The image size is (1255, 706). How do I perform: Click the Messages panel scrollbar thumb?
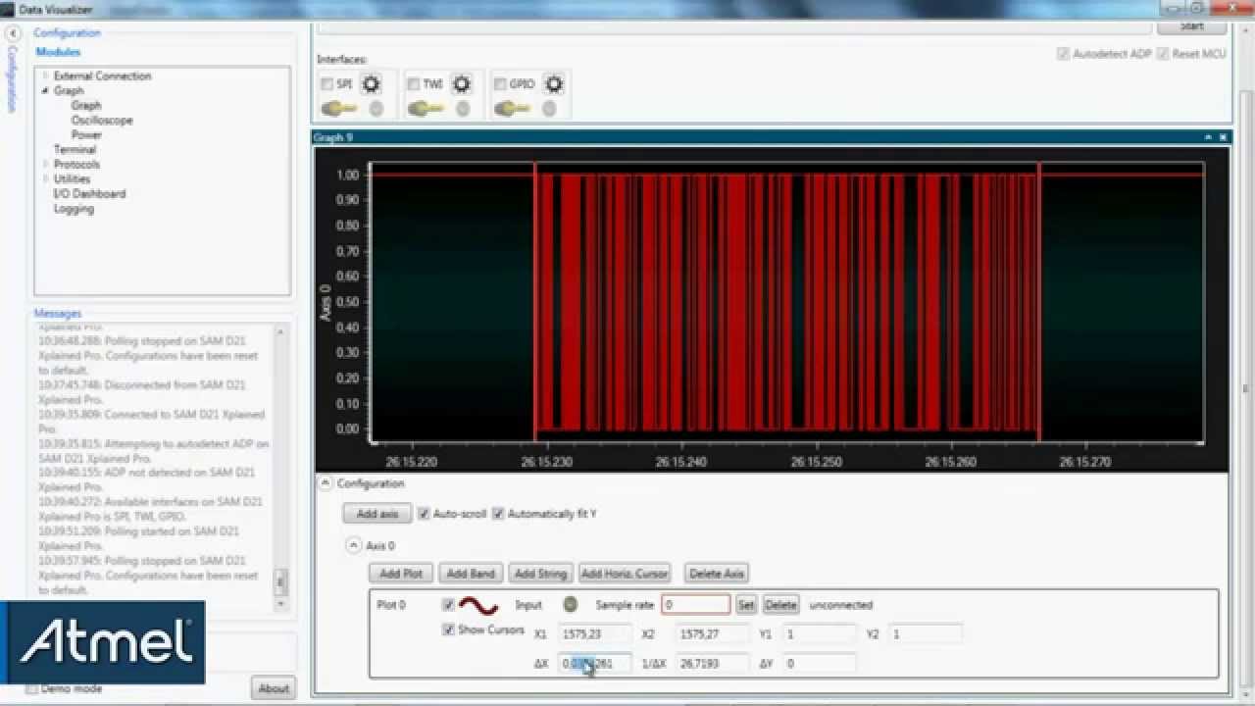click(x=280, y=582)
